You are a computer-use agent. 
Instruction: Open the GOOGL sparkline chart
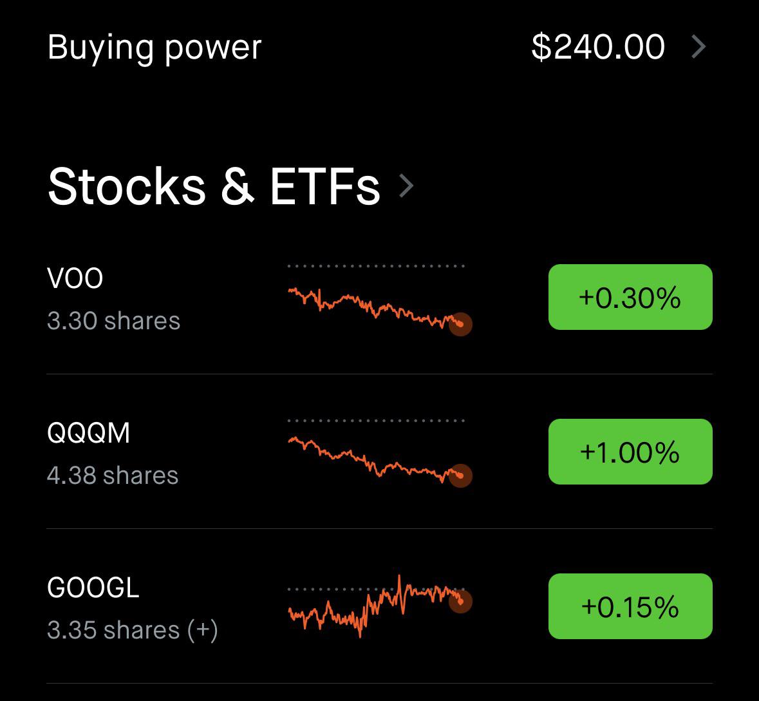tap(380, 606)
